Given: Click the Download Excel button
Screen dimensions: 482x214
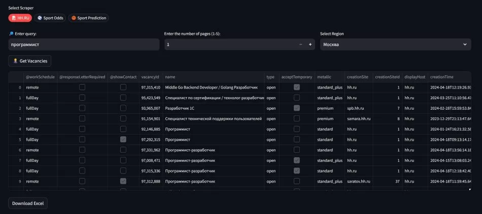Looking at the screenshot, I should (28, 203).
